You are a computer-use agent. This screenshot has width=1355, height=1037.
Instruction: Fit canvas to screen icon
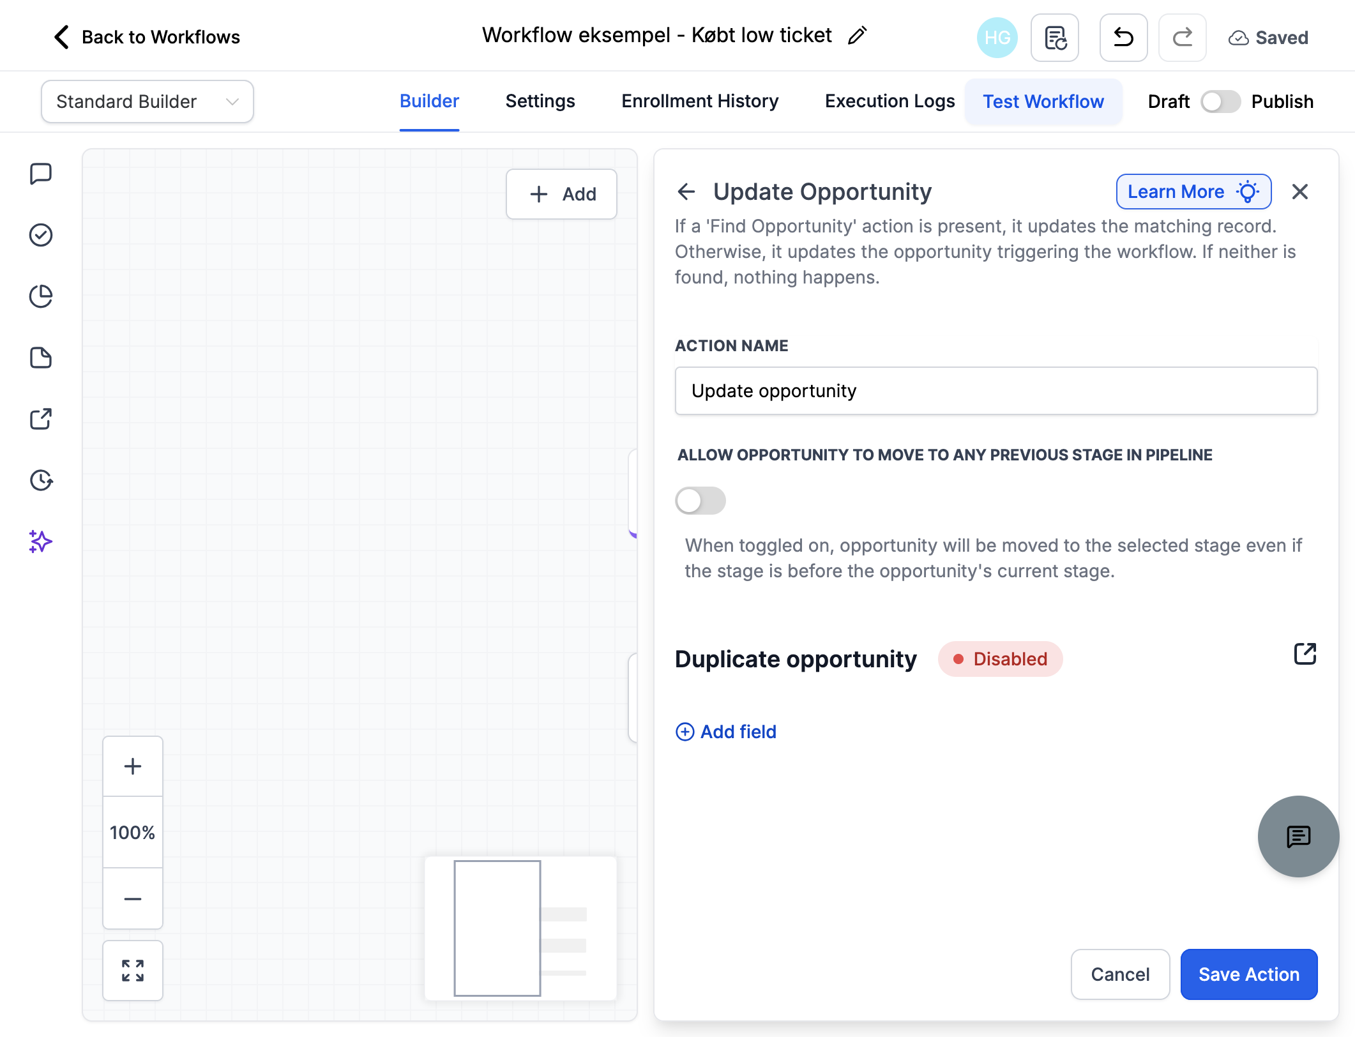point(133,971)
